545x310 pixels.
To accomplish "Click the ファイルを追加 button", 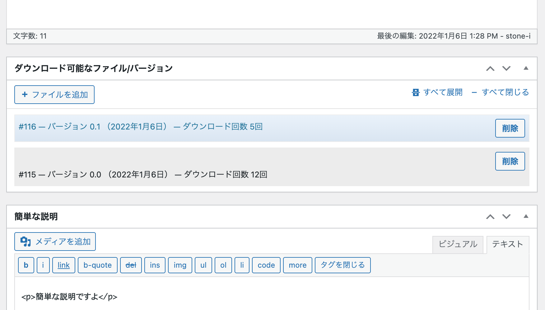I will [54, 95].
